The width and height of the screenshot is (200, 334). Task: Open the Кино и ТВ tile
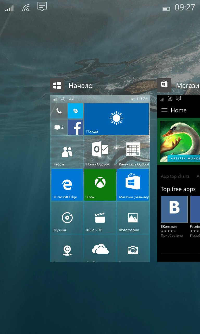[100, 218]
